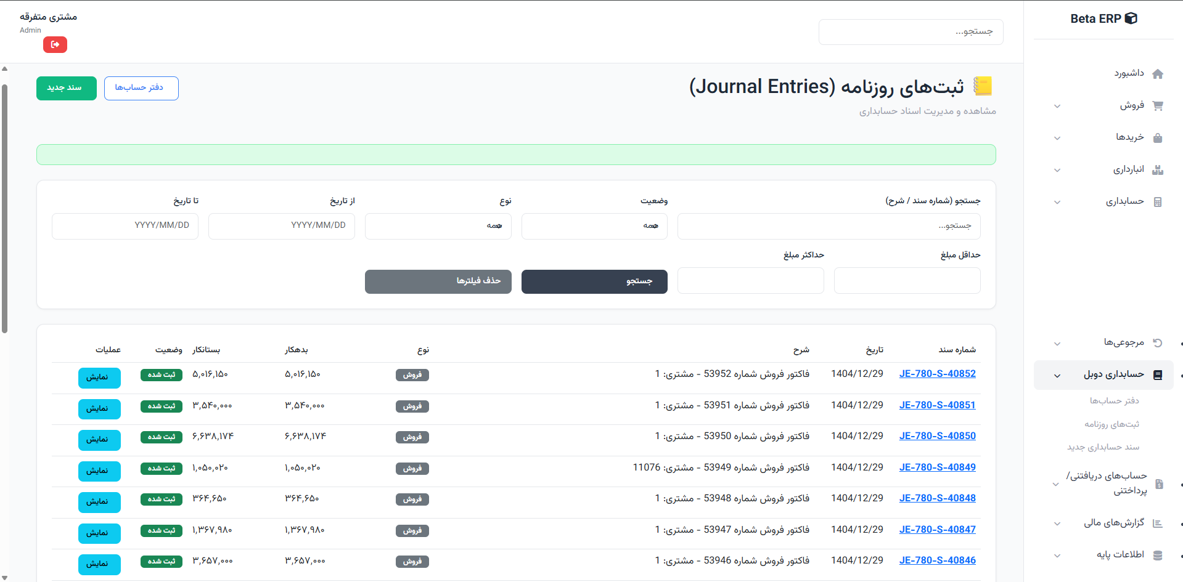This screenshot has width=1183, height=582.
Task: Click نمایش button for entry JE-780-S-40849
Action: point(99,471)
